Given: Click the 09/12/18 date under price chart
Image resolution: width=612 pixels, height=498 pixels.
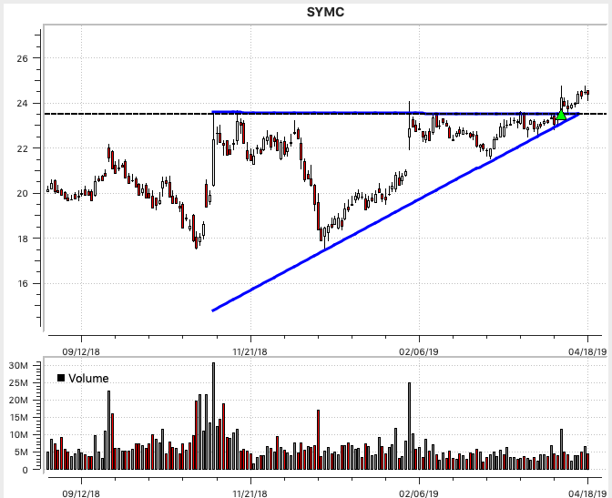Looking at the screenshot, I should click(x=81, y=351).
